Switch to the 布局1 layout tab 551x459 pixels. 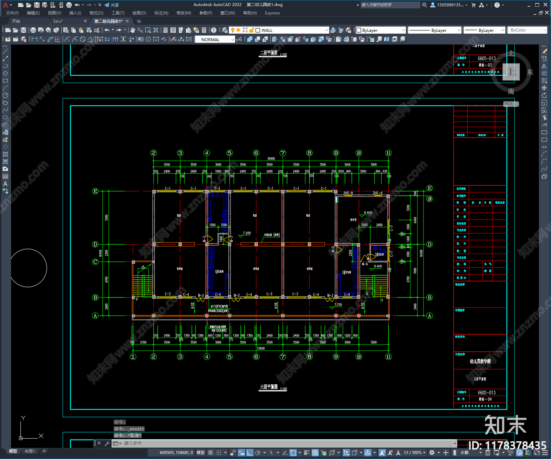(x=30, y=451)
